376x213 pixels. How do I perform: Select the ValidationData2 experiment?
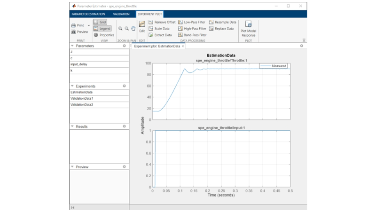[99, 104]
